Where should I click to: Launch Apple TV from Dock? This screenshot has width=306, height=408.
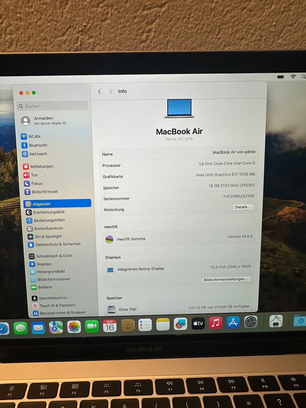tap(198, 323)
